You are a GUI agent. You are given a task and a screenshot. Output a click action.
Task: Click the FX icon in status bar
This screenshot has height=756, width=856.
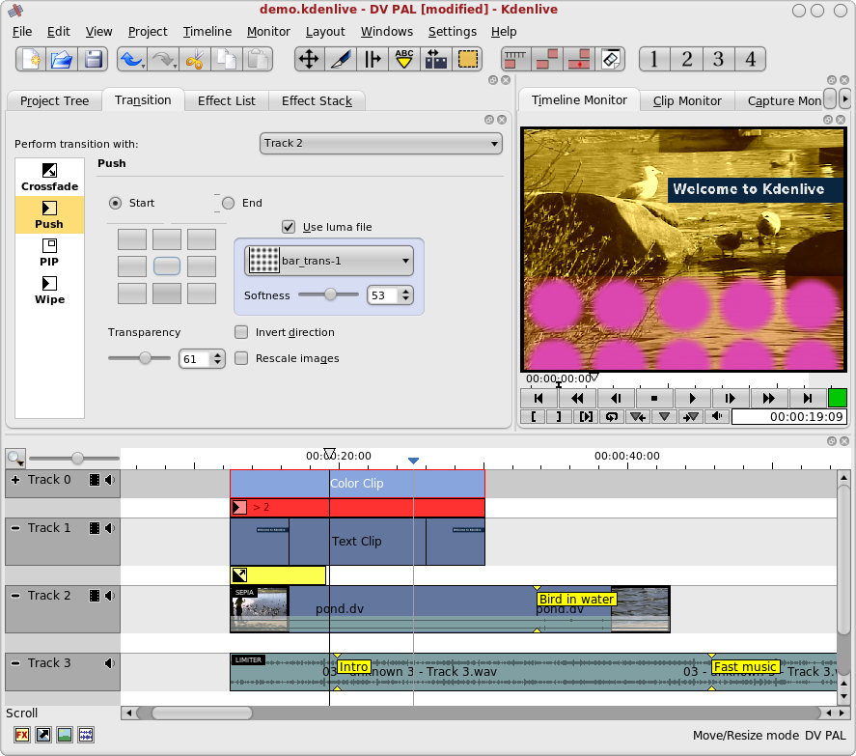(22, 735)
